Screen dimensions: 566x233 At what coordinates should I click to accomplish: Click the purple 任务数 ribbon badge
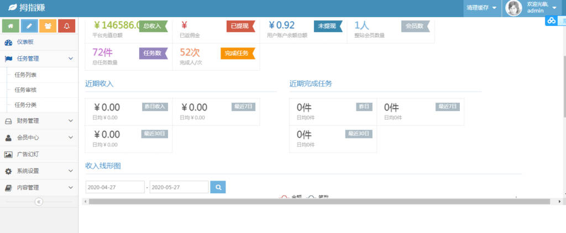click(154, 53)
